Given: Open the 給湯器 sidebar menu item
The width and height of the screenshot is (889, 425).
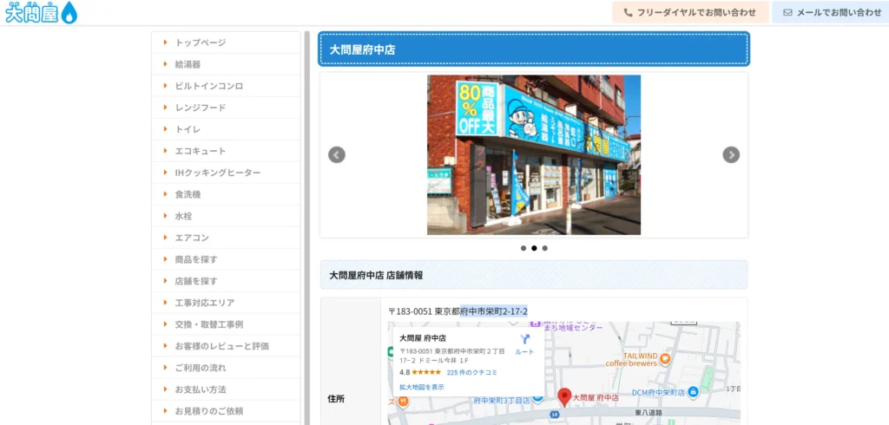Looking at the screenshot, I should [x=188, y=64].
